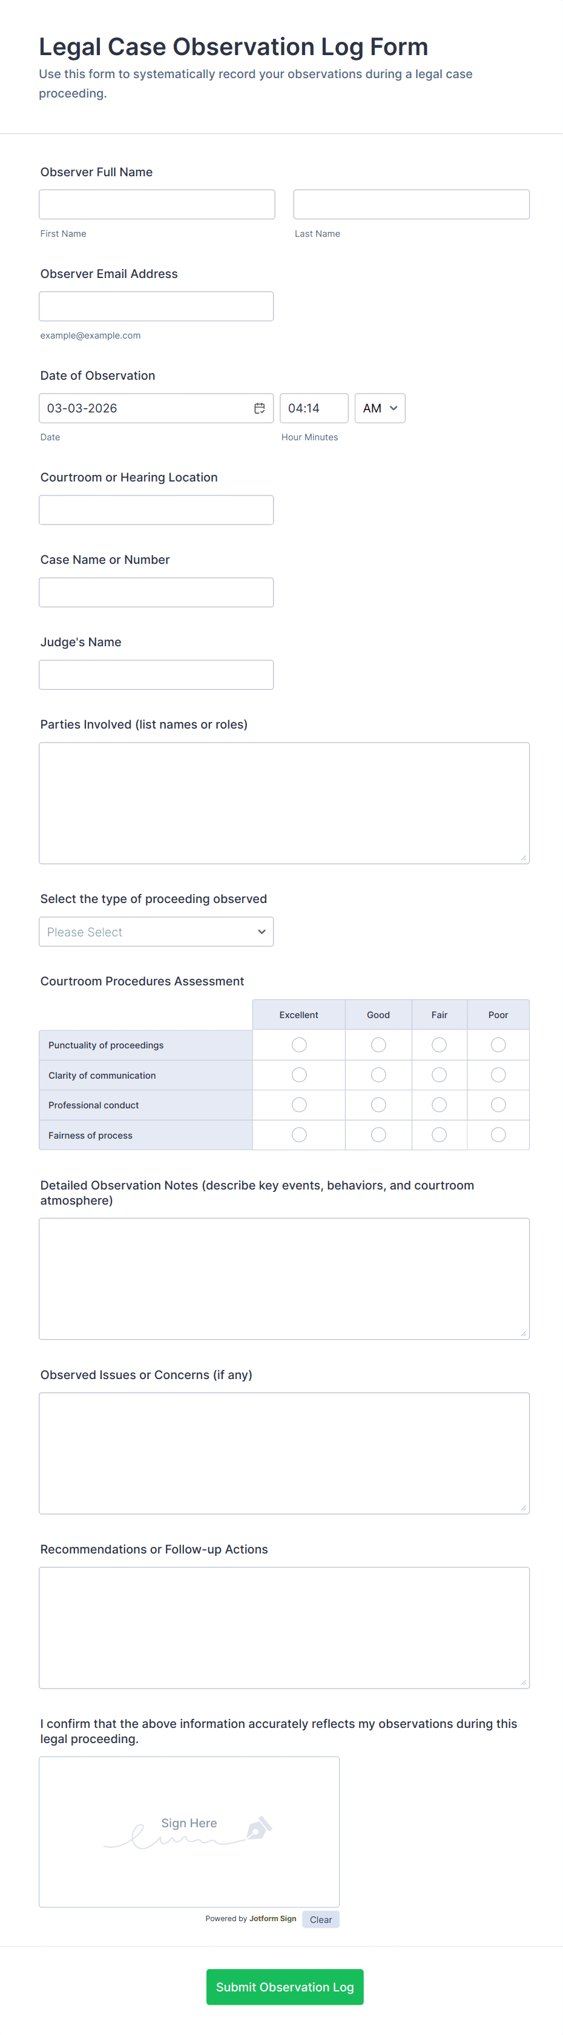Open the AM/PM time dropdown
Viewport: 563px width, 2035px height.
click(x=380, y=408)
